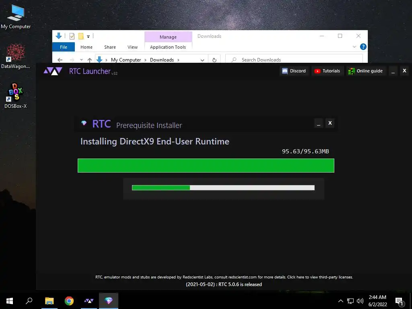The width and height of the screenshot is (412, 309).
Task: Go back in Downloads explorer window
Action: (x=60, y=60)
